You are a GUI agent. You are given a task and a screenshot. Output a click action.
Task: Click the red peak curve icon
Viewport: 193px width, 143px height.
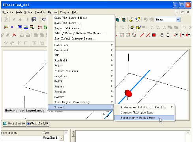coord(14,35)
